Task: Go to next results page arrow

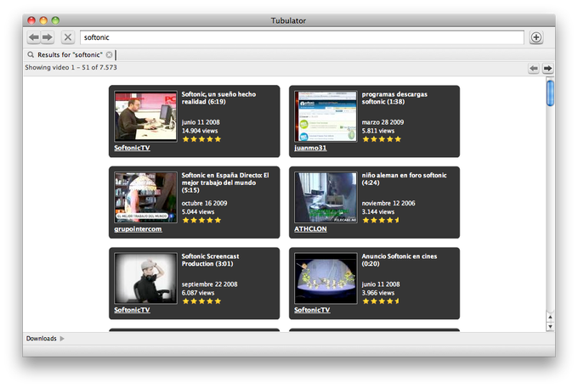Action: 547,68
